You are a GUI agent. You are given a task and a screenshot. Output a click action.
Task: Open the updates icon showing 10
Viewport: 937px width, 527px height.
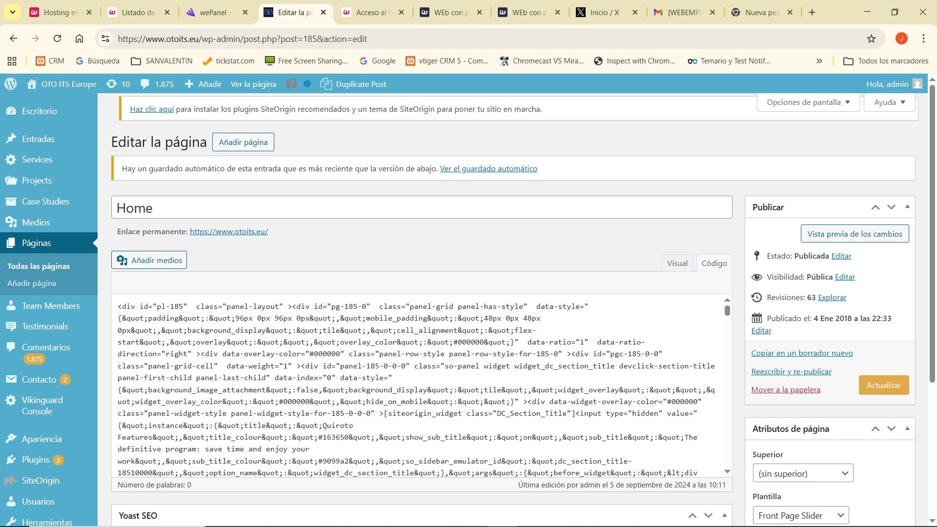point(112,84)
